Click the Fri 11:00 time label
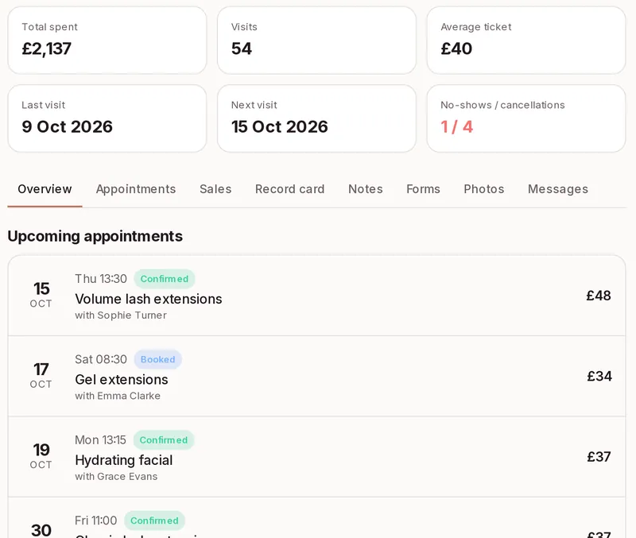 pos(95,521)
